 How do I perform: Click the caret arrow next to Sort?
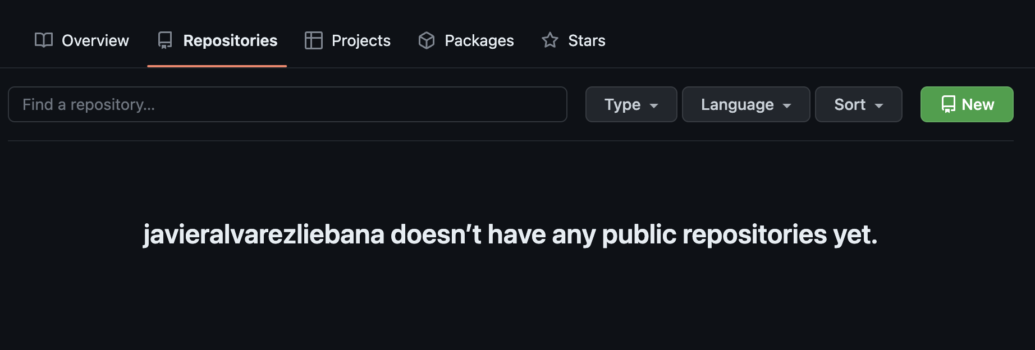point(879,105)
